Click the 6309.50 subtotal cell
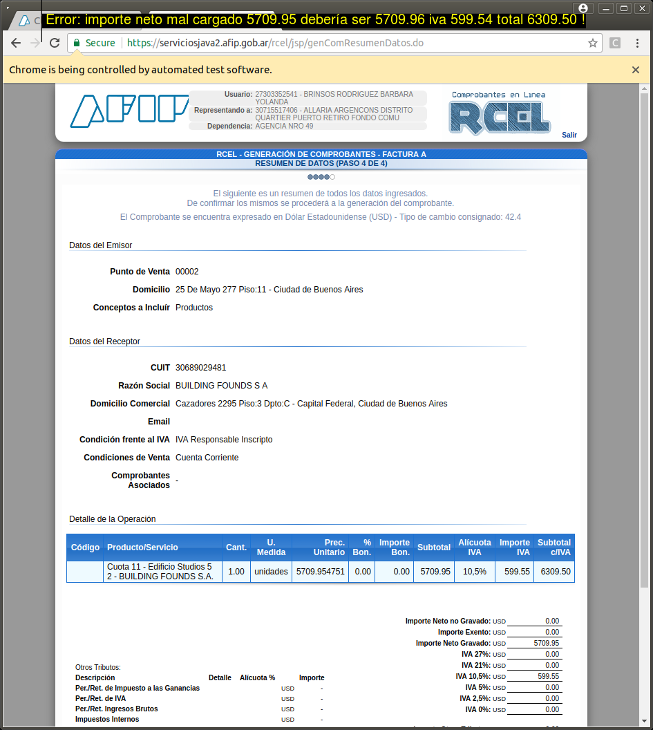653x730 pixels. tap(554, 572)
